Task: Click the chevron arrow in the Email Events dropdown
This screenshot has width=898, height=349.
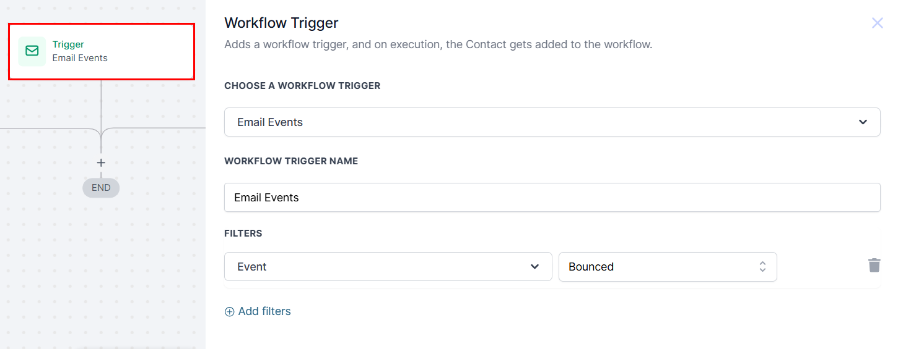Action: coord(863,122)
